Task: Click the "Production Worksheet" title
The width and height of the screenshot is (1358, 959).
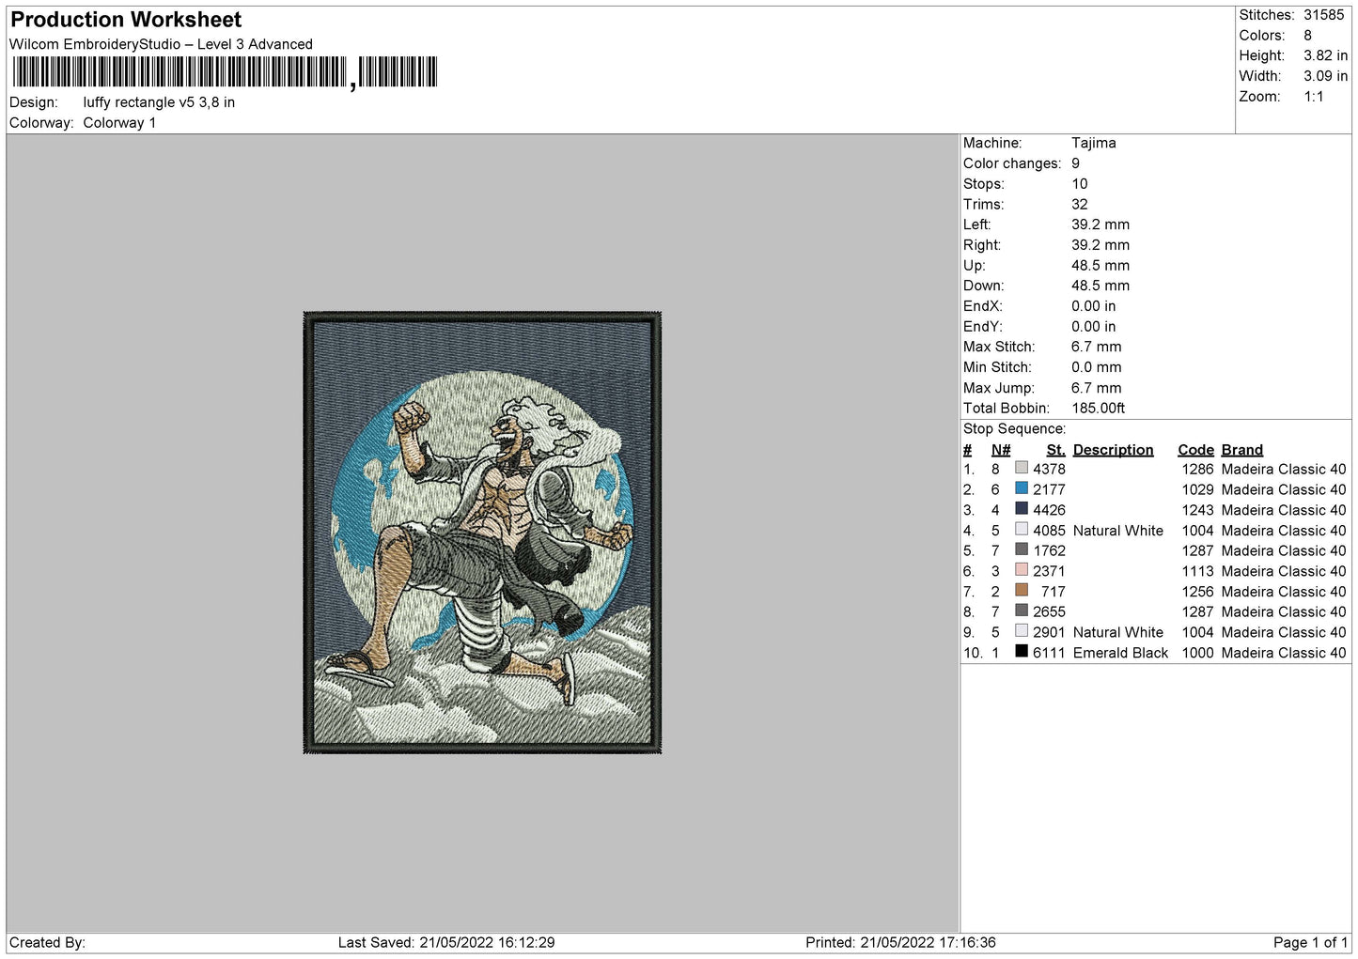Action: click(x=126, y=20)
